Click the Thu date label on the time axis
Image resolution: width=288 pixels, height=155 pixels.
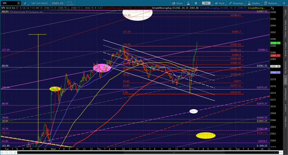click(99, 149)
